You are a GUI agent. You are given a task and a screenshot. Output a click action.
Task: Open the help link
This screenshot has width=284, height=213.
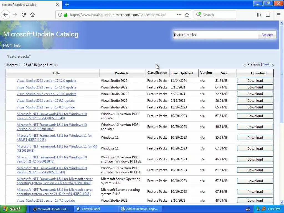tap(17, 45)
